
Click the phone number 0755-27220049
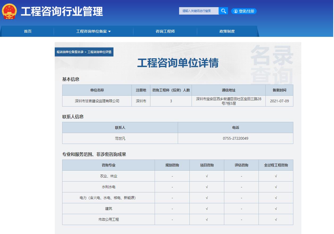(x=235, y=138)
